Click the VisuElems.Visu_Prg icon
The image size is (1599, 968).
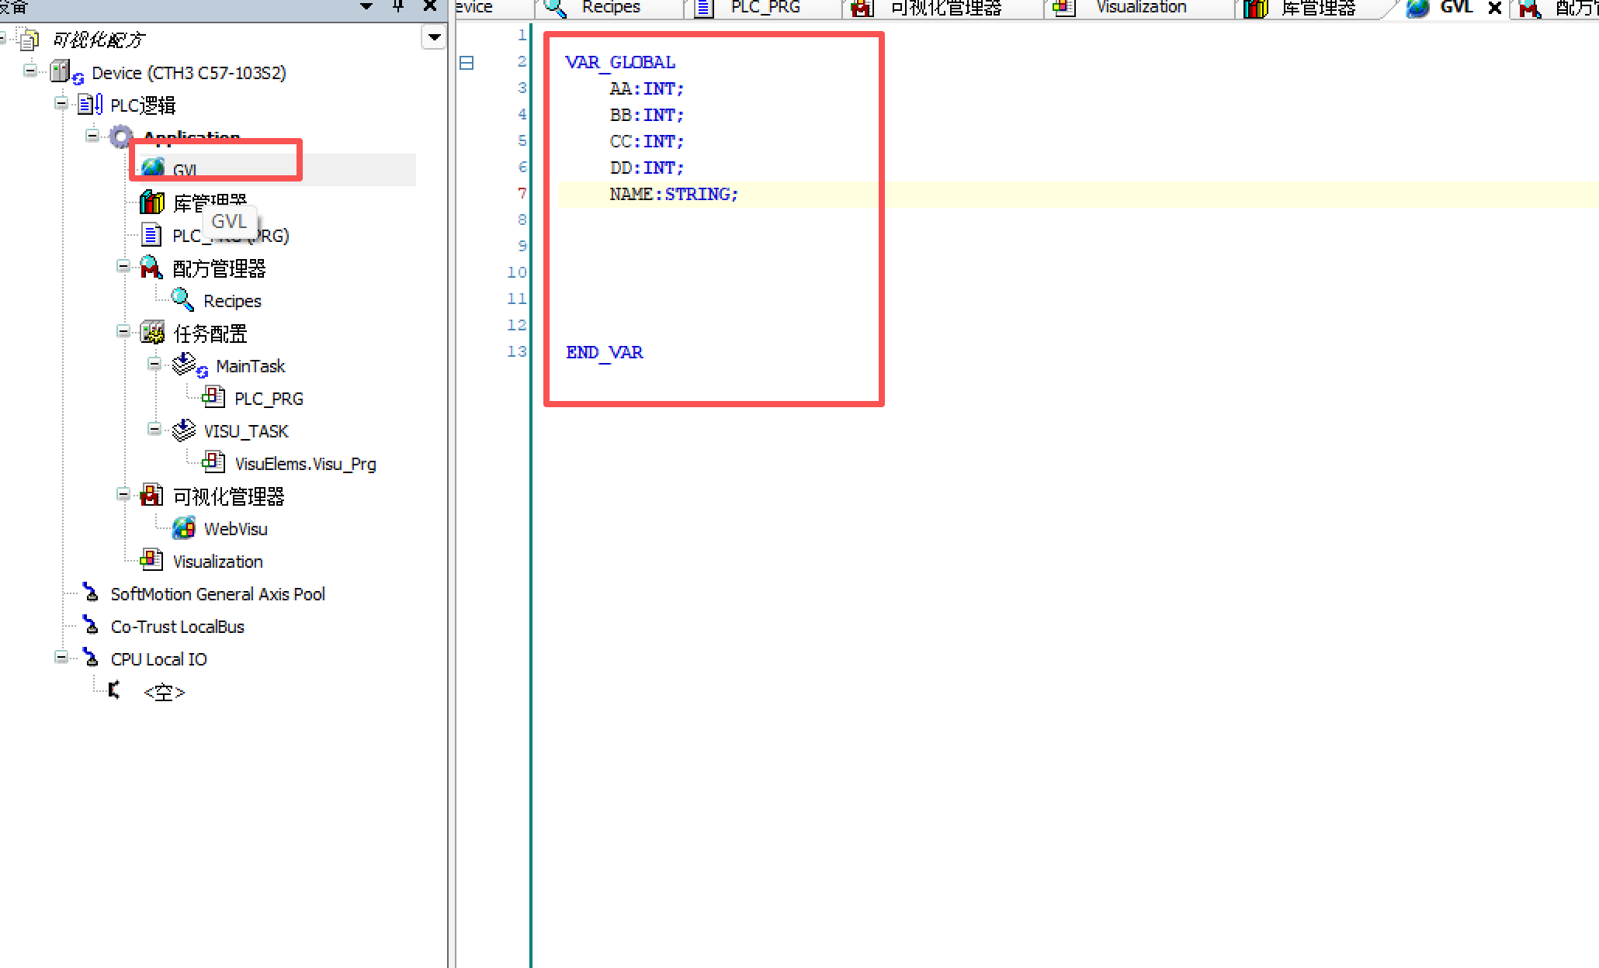click(x=213, y=462)
